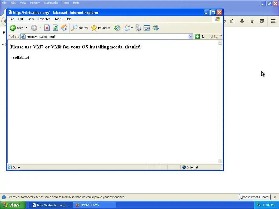Viewport: 279px width, 209px height.
Task: Click the "- collabnet" text on page
Action: click(20, 57)
